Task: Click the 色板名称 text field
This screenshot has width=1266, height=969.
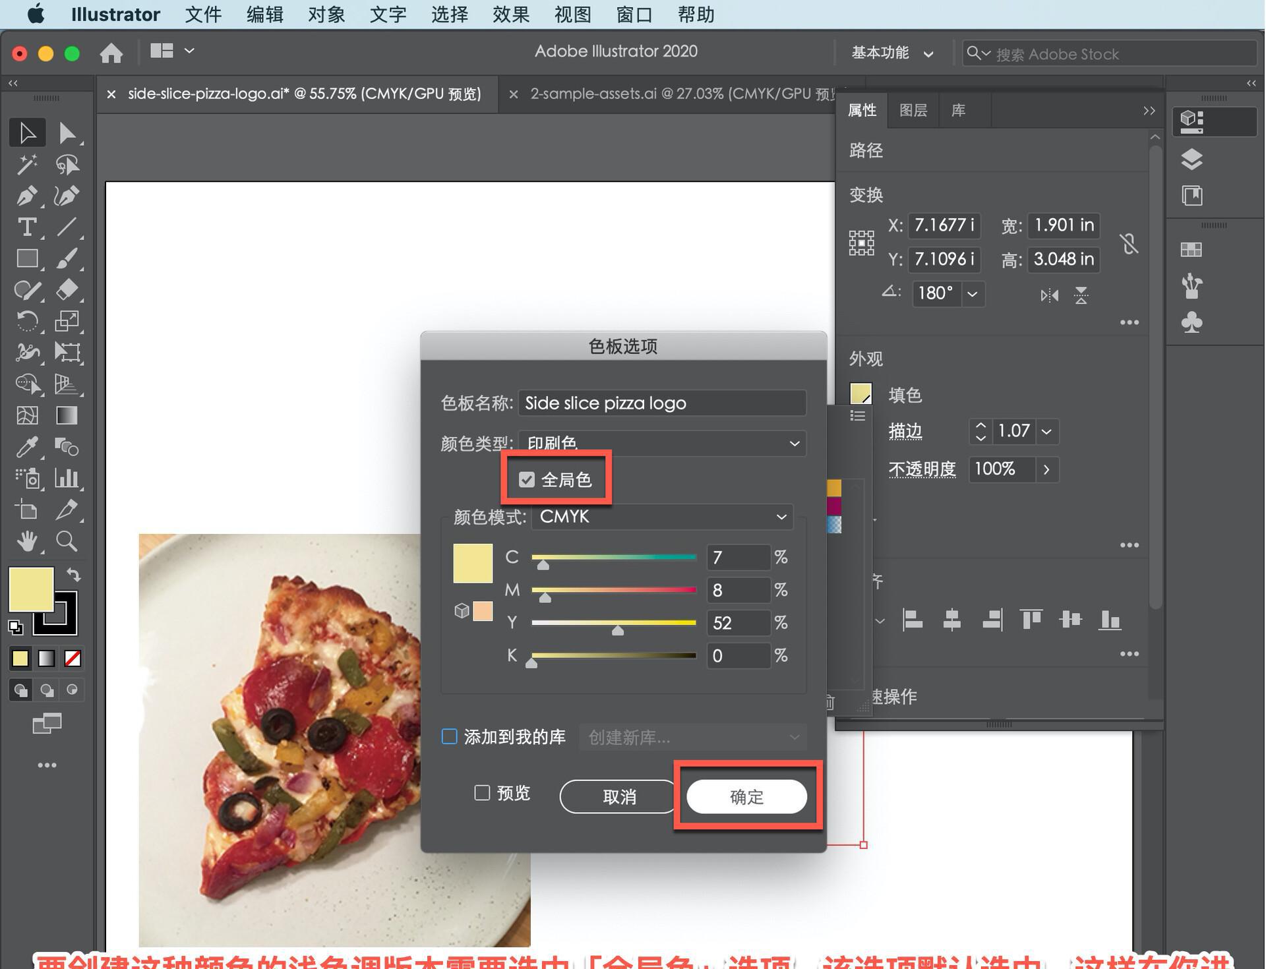Action: (x=662, y=403)
